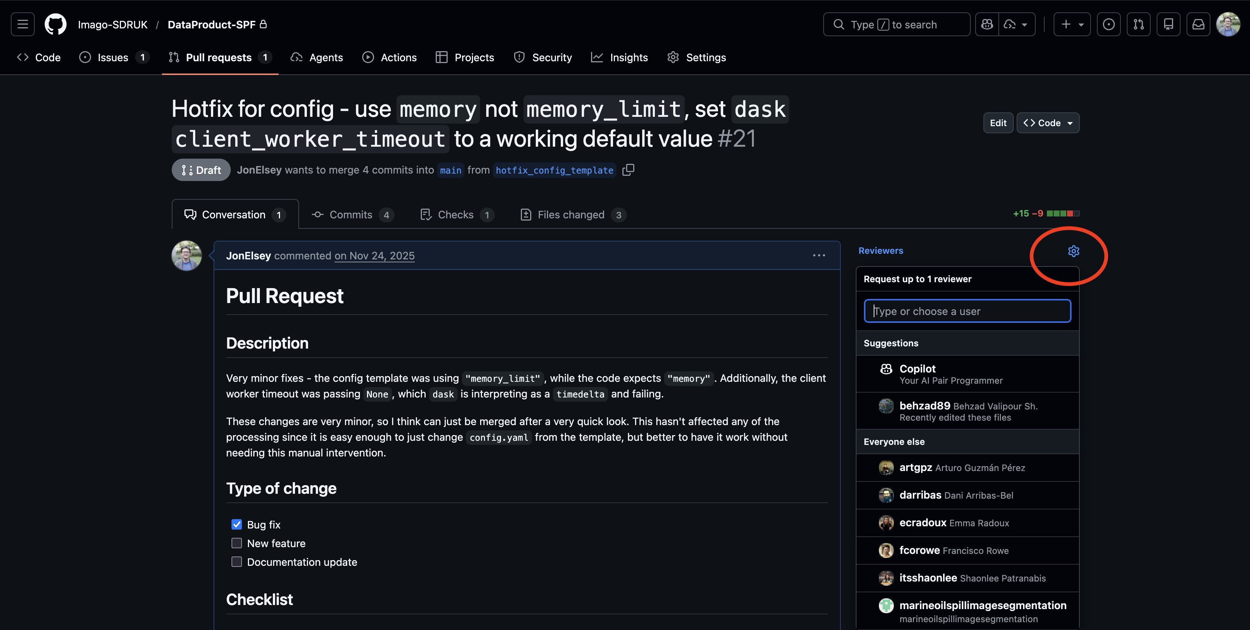Open the hamburger navigation menu
The height and width of the screenshot is (630, 1250).
tap(23, 24)
